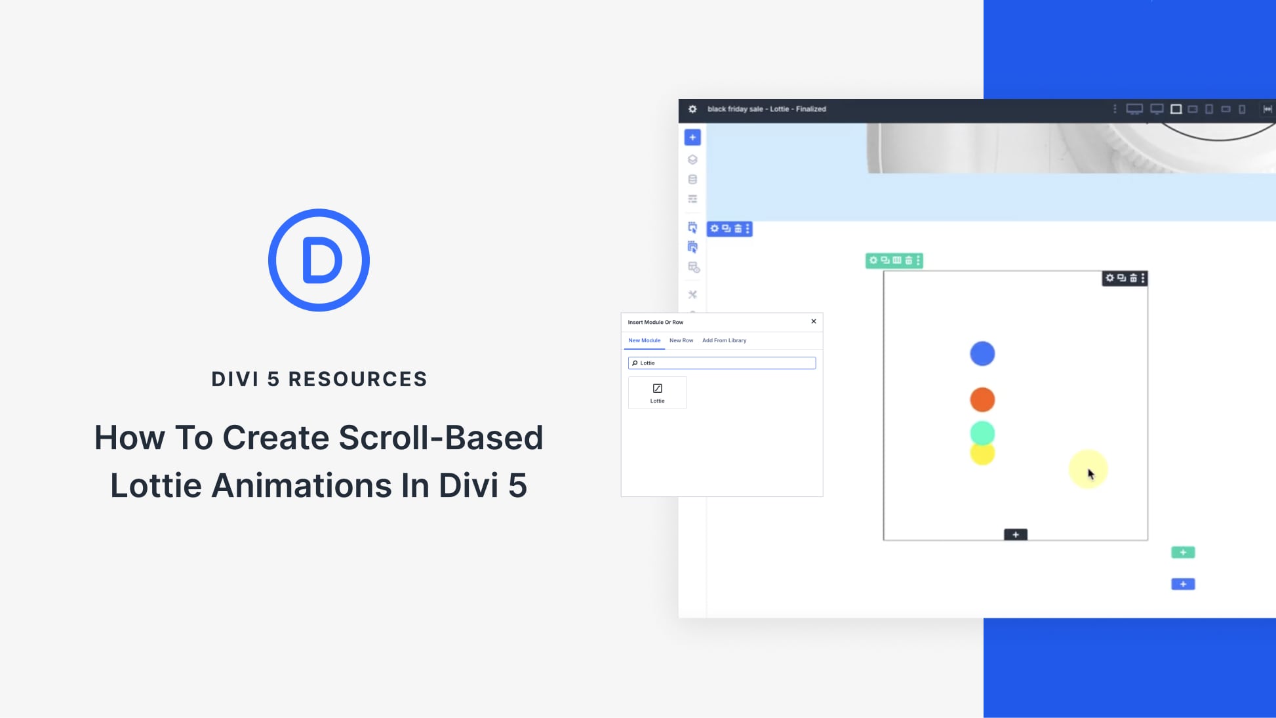
Task: Switch preview to phone view
Action: tap(1243, 110)
